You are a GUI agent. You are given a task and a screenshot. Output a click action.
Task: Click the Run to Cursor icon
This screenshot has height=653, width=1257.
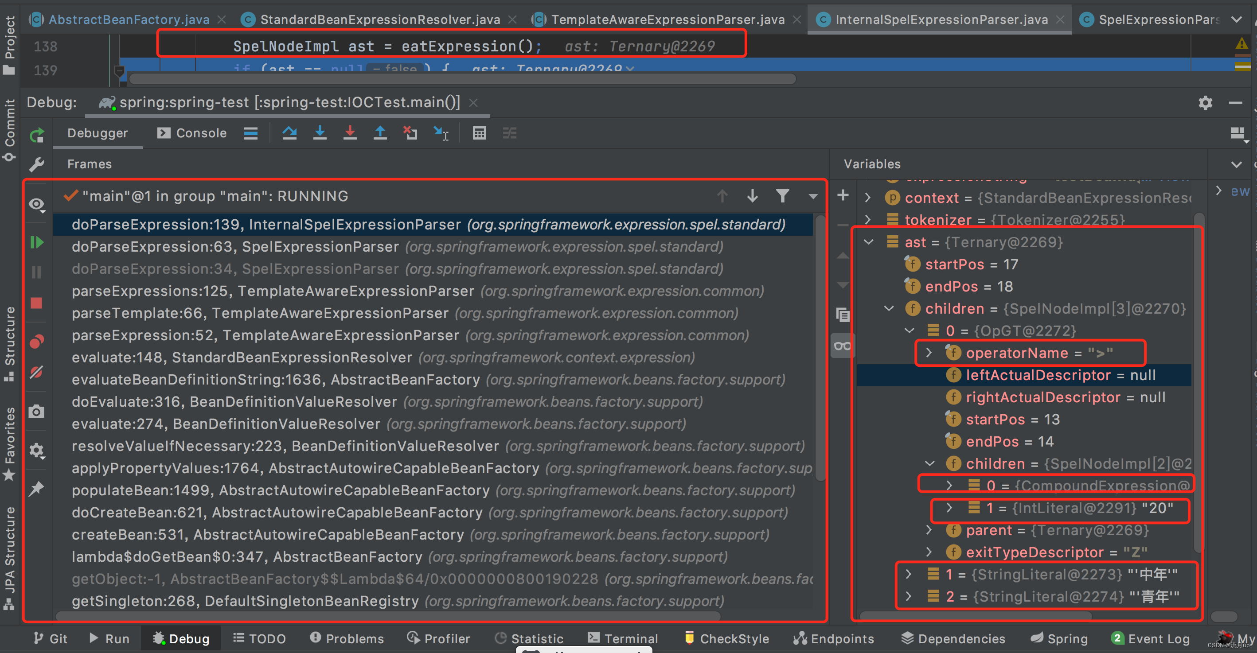(x=441, y=133)
